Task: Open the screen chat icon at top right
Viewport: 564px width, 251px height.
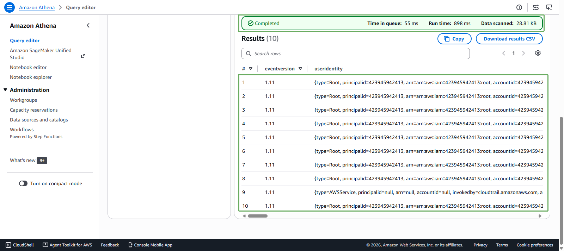Action: (x=549, y=7)
